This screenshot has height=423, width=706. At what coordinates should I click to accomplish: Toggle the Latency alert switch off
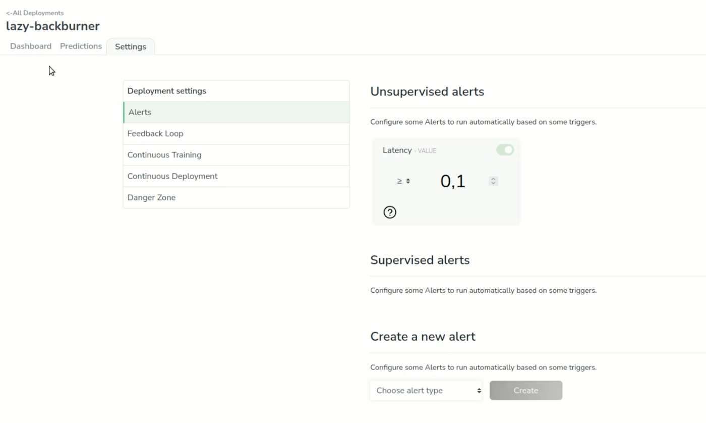[505, 150]
